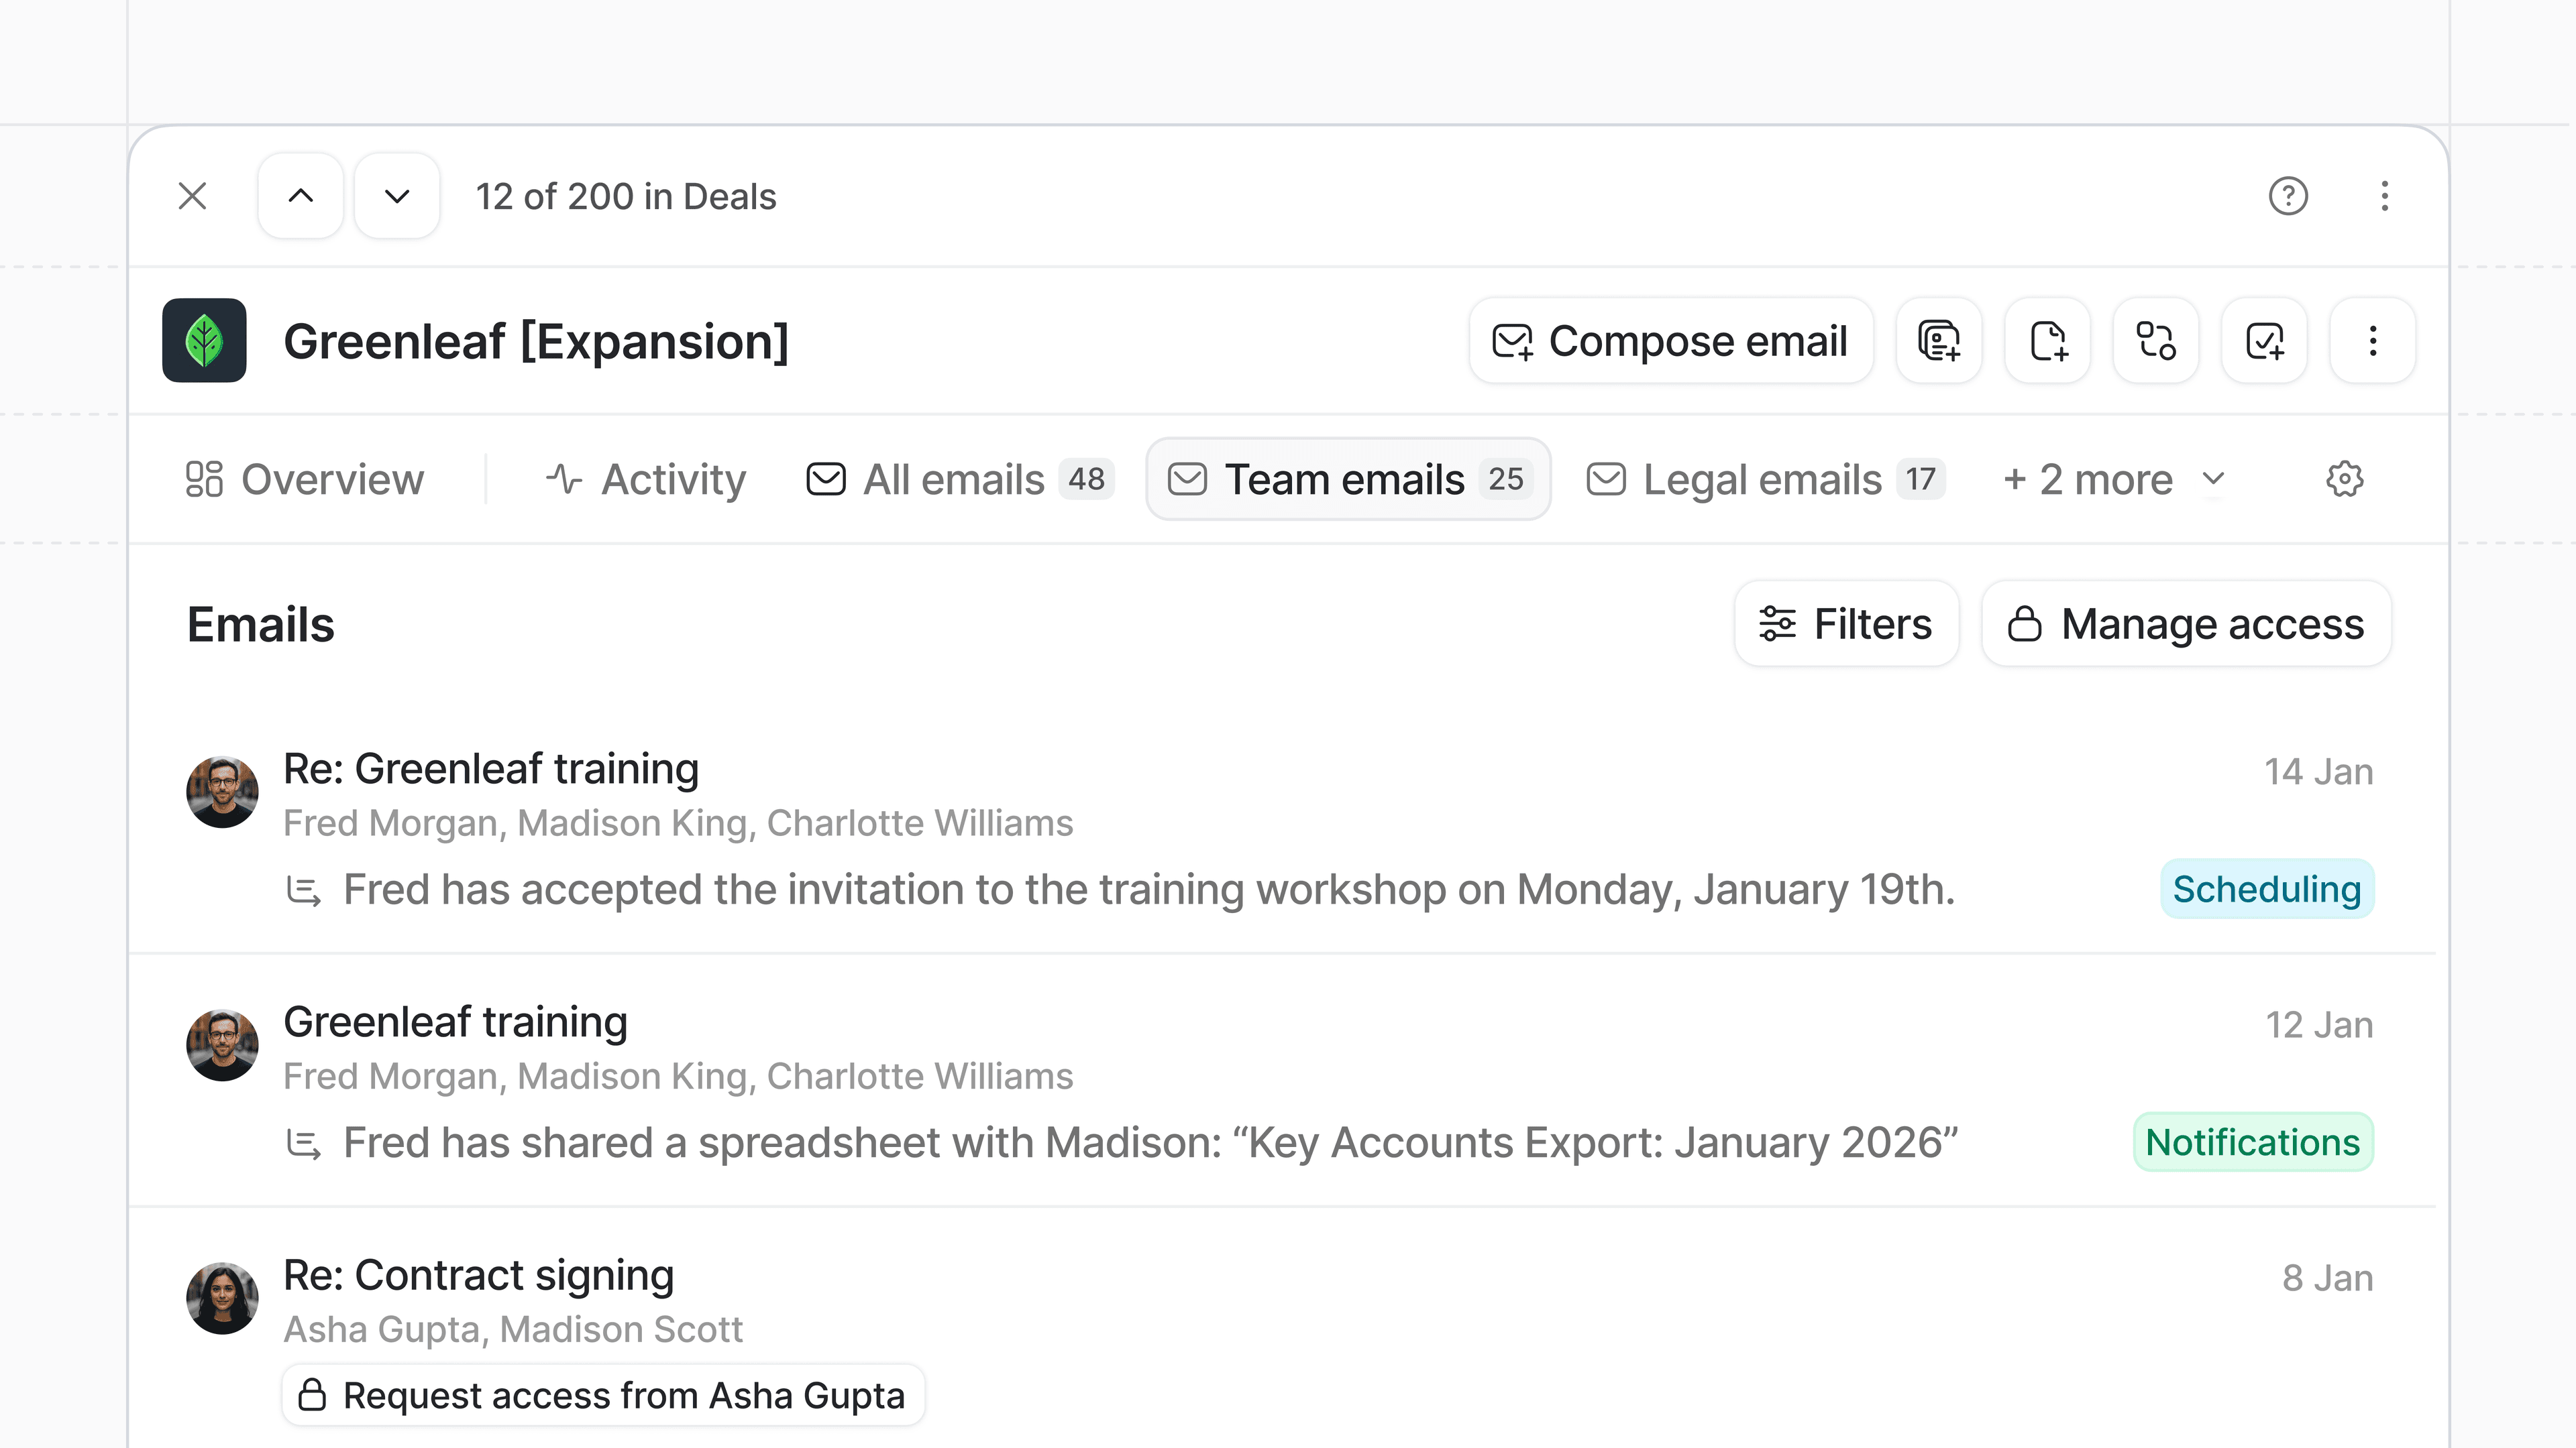The width and height of the screenshot is (2576, 1448).
Task: Go to next deal record
Action: [x=397, y=196]
